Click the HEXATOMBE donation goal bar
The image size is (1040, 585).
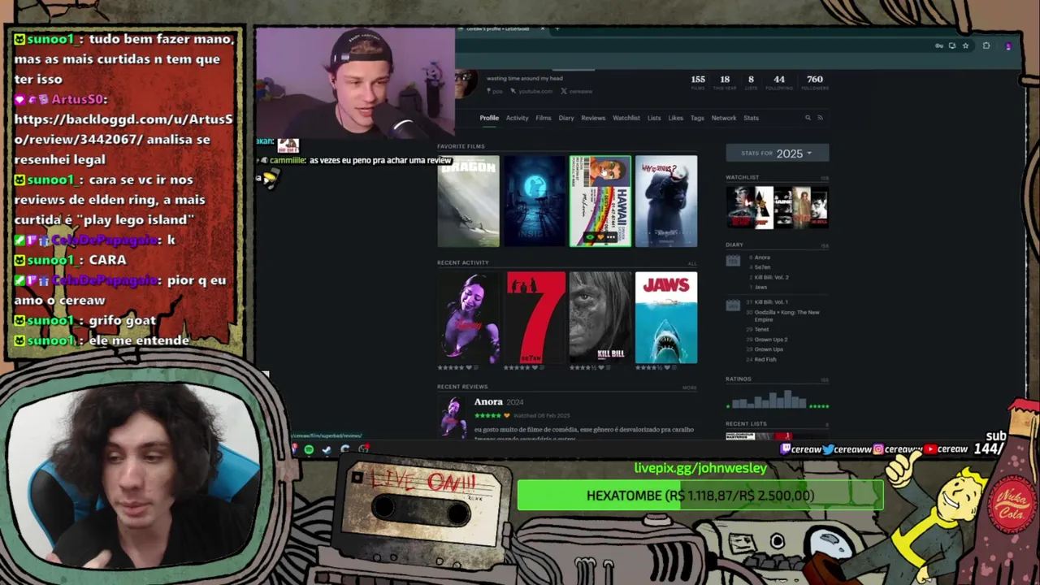pos(700,496)
